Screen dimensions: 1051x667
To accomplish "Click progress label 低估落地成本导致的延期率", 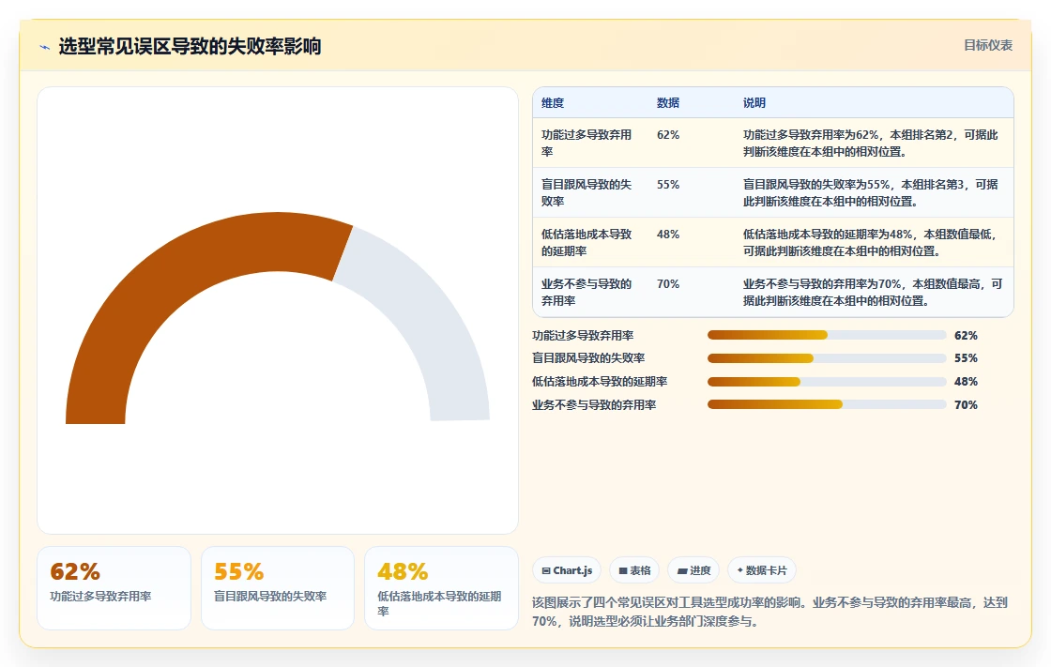I will point(600,382).
